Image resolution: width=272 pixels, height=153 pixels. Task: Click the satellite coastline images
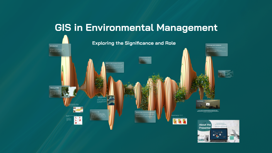click(x=111, y=100)
